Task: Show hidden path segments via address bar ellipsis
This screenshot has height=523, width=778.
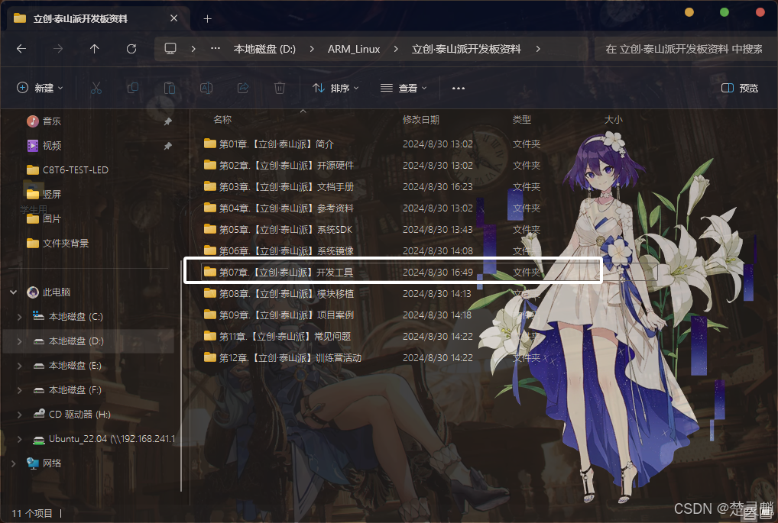Action: tap(215, 49)
